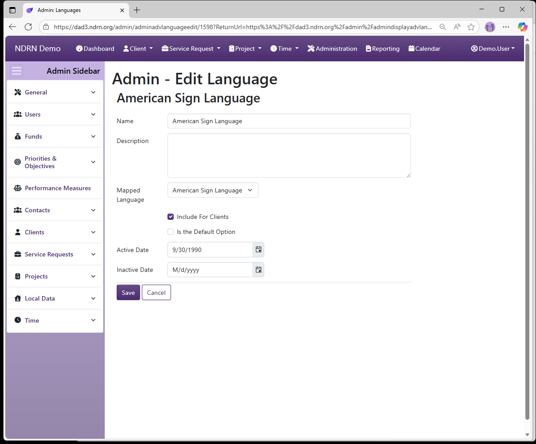
Task: Click the Local Data house icon
Action: coord(18,298)
